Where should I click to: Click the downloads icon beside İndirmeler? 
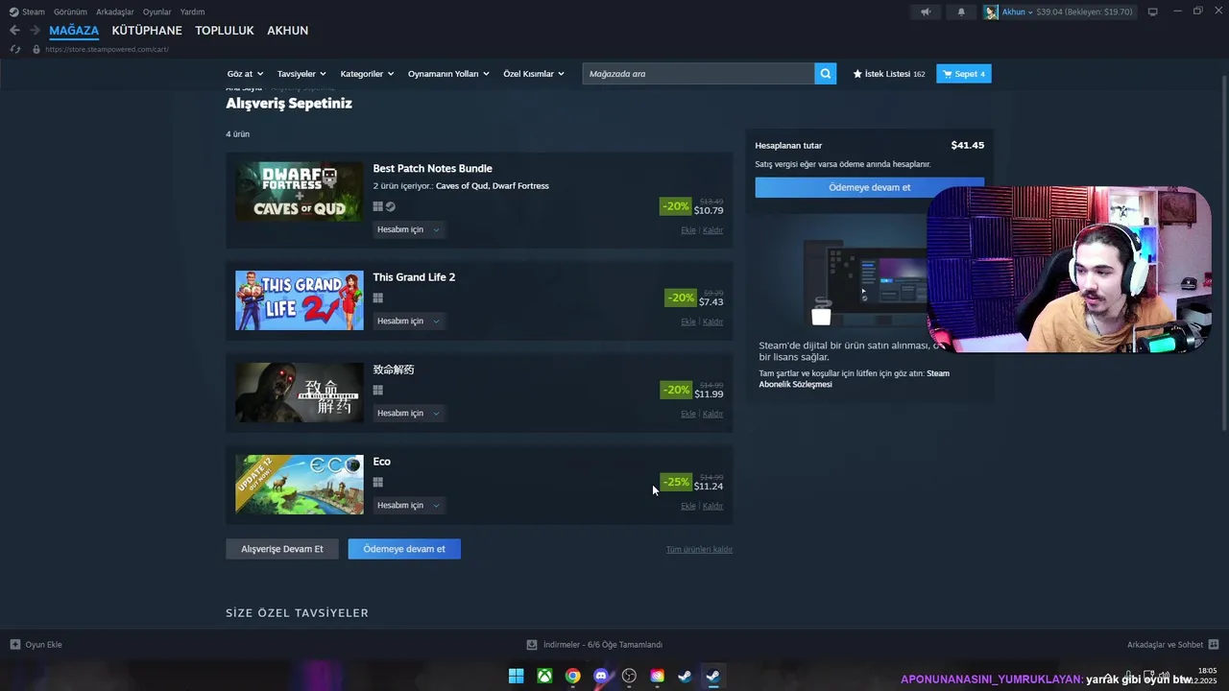[x=532, y=644]
